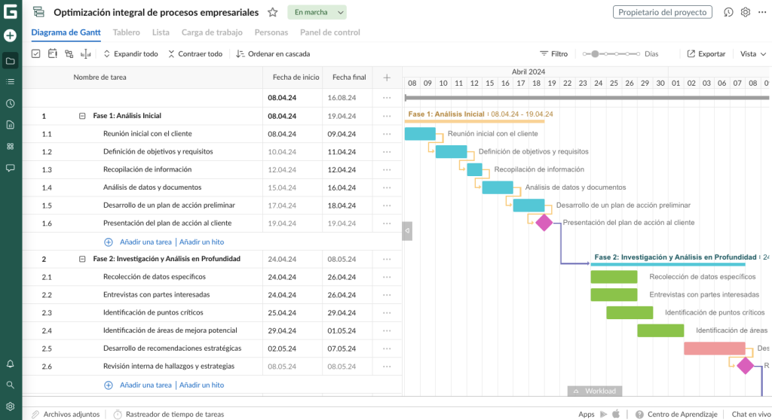Click the search magnifier in sidebar
This screenshot has height=420, width=772.
[11, 385]
